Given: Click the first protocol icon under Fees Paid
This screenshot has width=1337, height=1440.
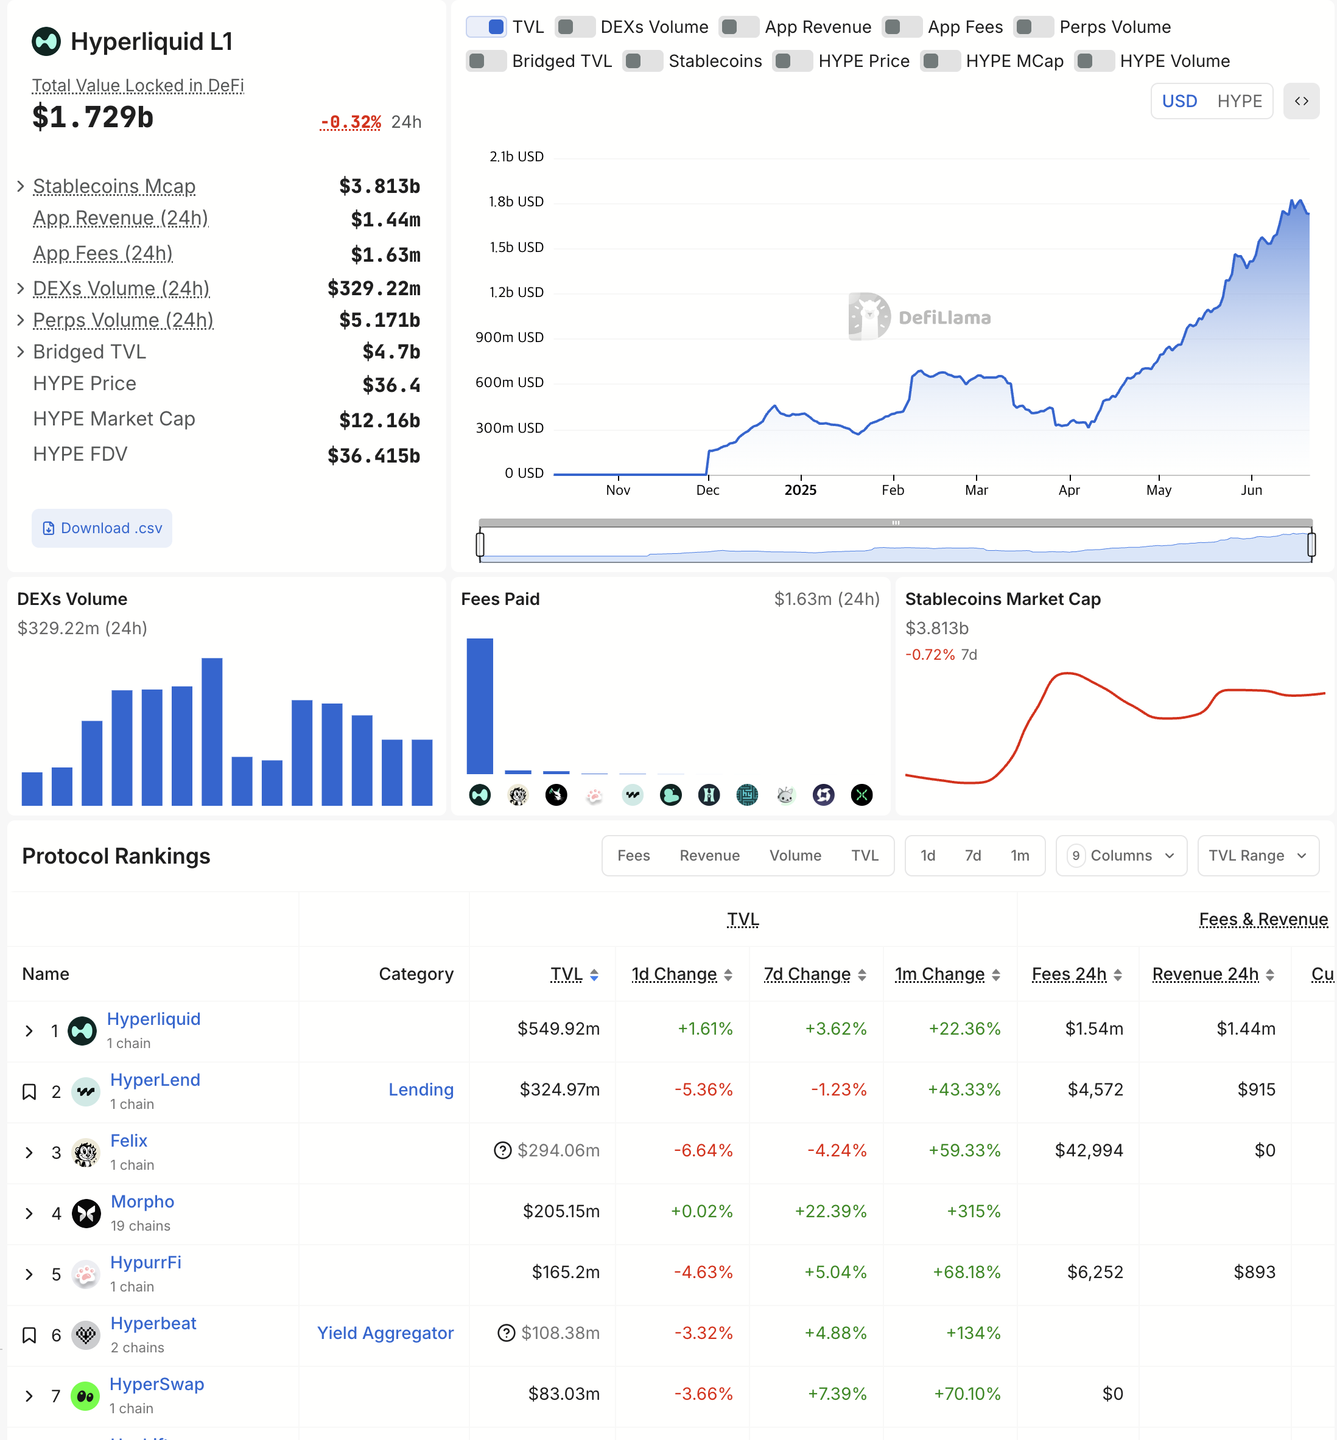Looking at the screenshot, I should [480, 795].
